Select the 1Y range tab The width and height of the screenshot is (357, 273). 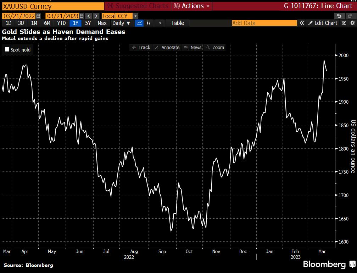pyautogui.click(x=76, y=23)
